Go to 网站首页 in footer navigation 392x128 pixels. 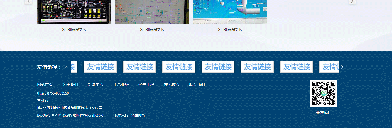coord(45,85)
